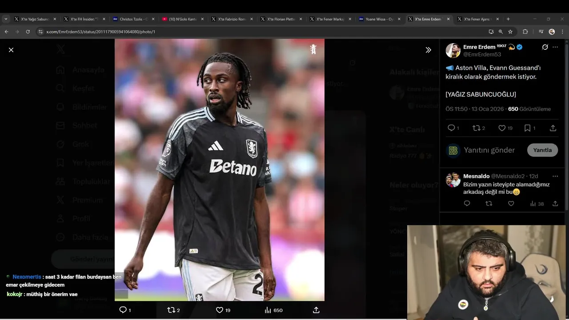Image resolution: width=569 pixels, height=320 pixels.
Task: Open the @EmrErdem53 handle link
Action: tap(482, 55)
